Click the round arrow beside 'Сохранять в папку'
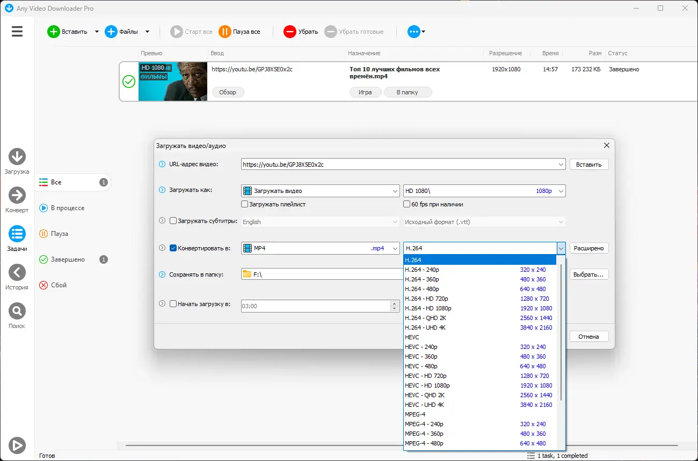The image size is (698, 461). tap(162, 274)
